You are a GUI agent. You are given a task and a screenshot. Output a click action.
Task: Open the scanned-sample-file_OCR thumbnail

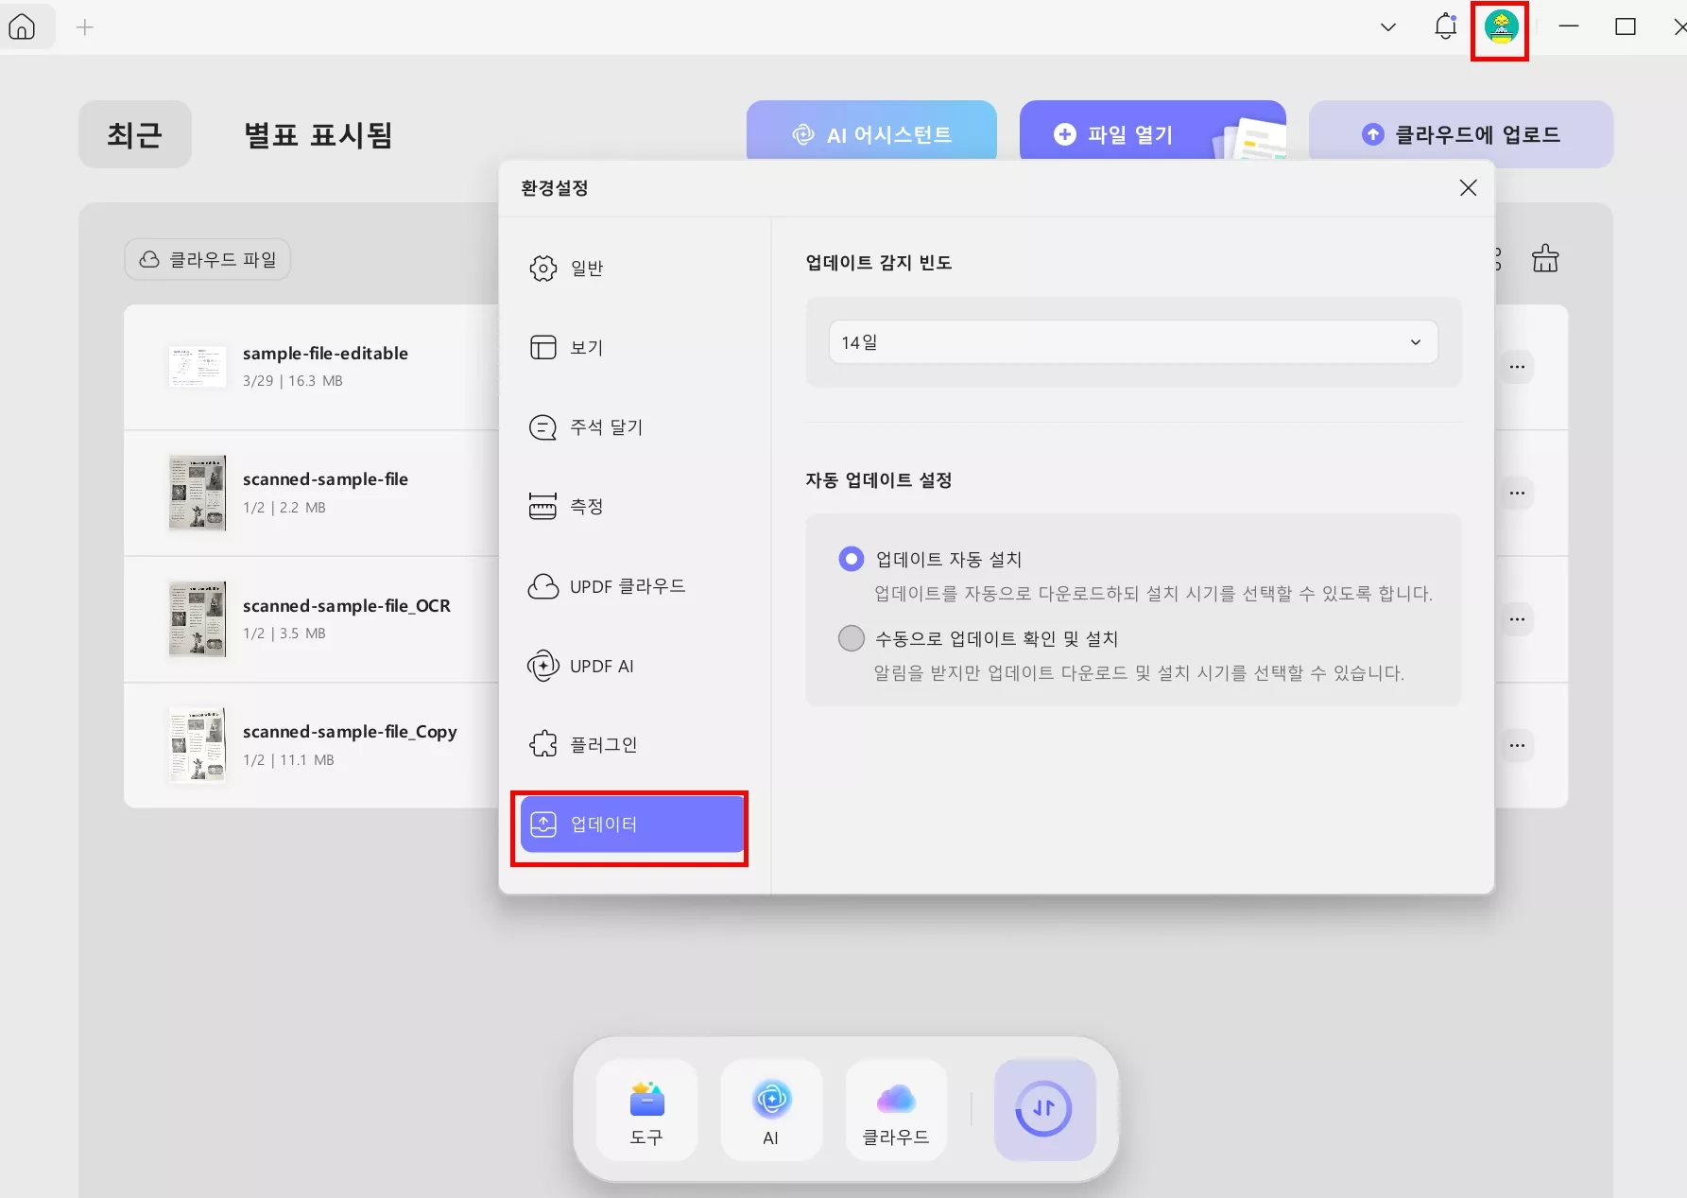coord(198,618)
